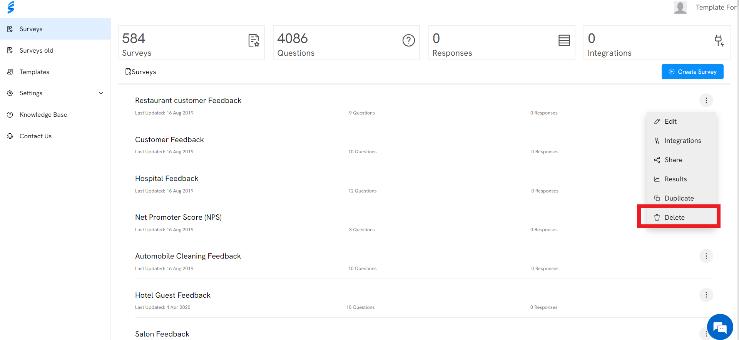Open the live chat widget
Viewport: 739px width, 340px height.
coord(720,327)
